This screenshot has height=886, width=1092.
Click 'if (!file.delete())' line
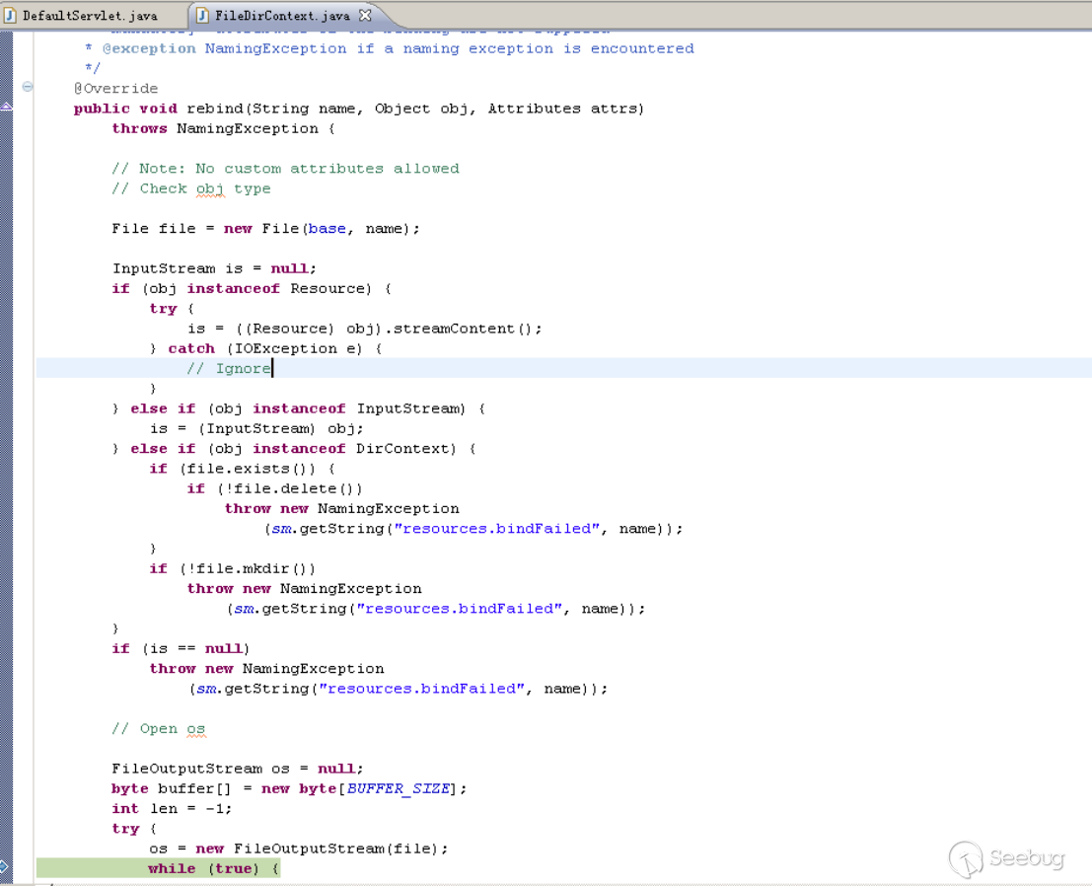(x=274, y=488)
